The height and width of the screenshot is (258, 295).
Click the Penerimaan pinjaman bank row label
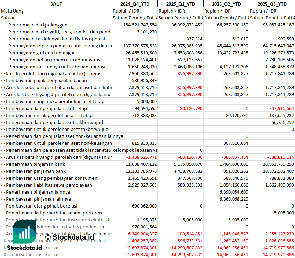click(36, 164)
